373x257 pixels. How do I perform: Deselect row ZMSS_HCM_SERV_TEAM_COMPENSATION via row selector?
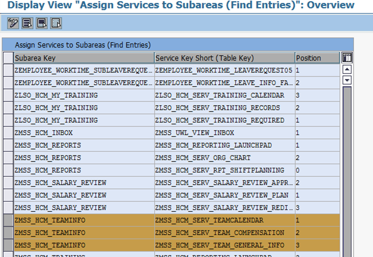click(8, 233)
